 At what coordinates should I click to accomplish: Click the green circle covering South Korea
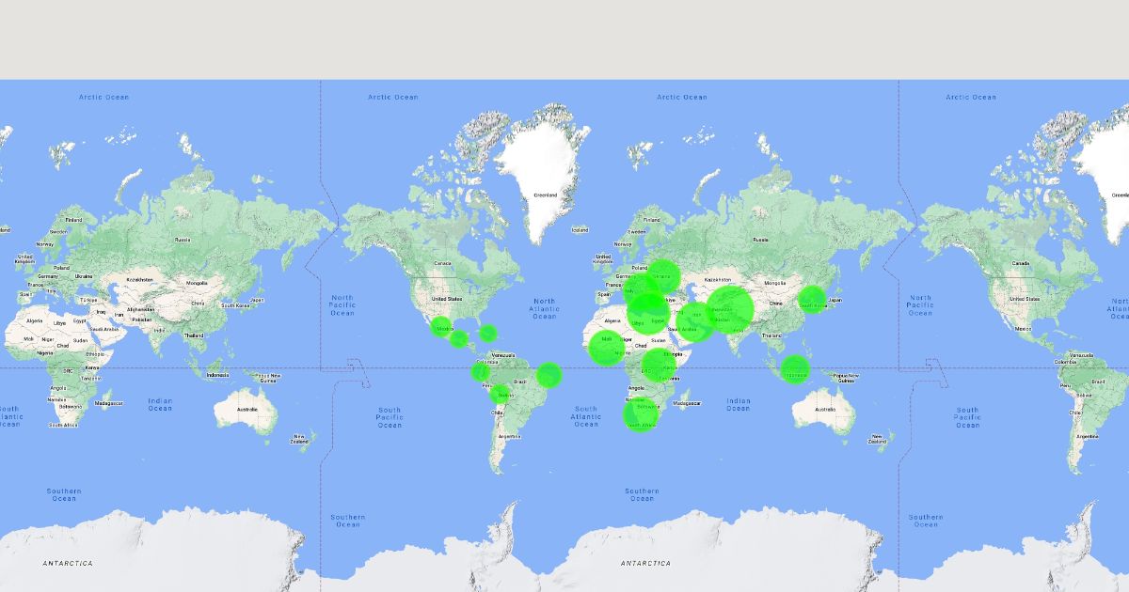click(x=811, y=300)
